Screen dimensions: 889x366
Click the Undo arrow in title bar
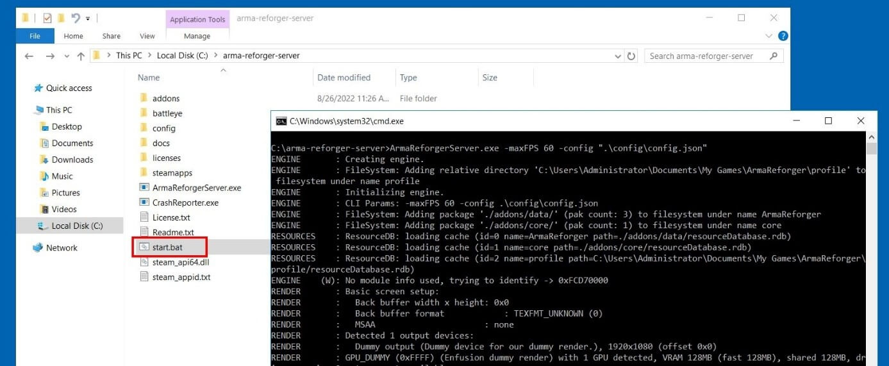(76, 18)
